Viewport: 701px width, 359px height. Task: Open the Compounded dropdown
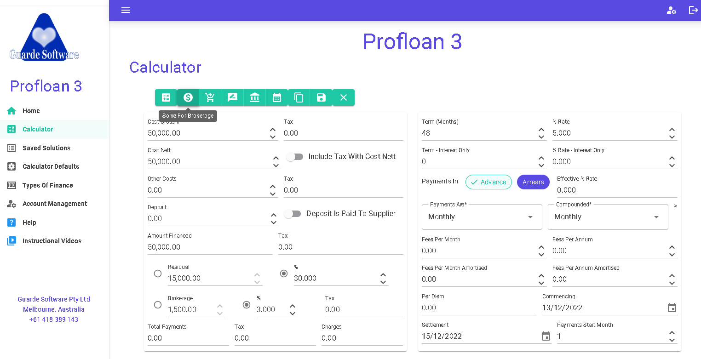click(x=608, y=217)
